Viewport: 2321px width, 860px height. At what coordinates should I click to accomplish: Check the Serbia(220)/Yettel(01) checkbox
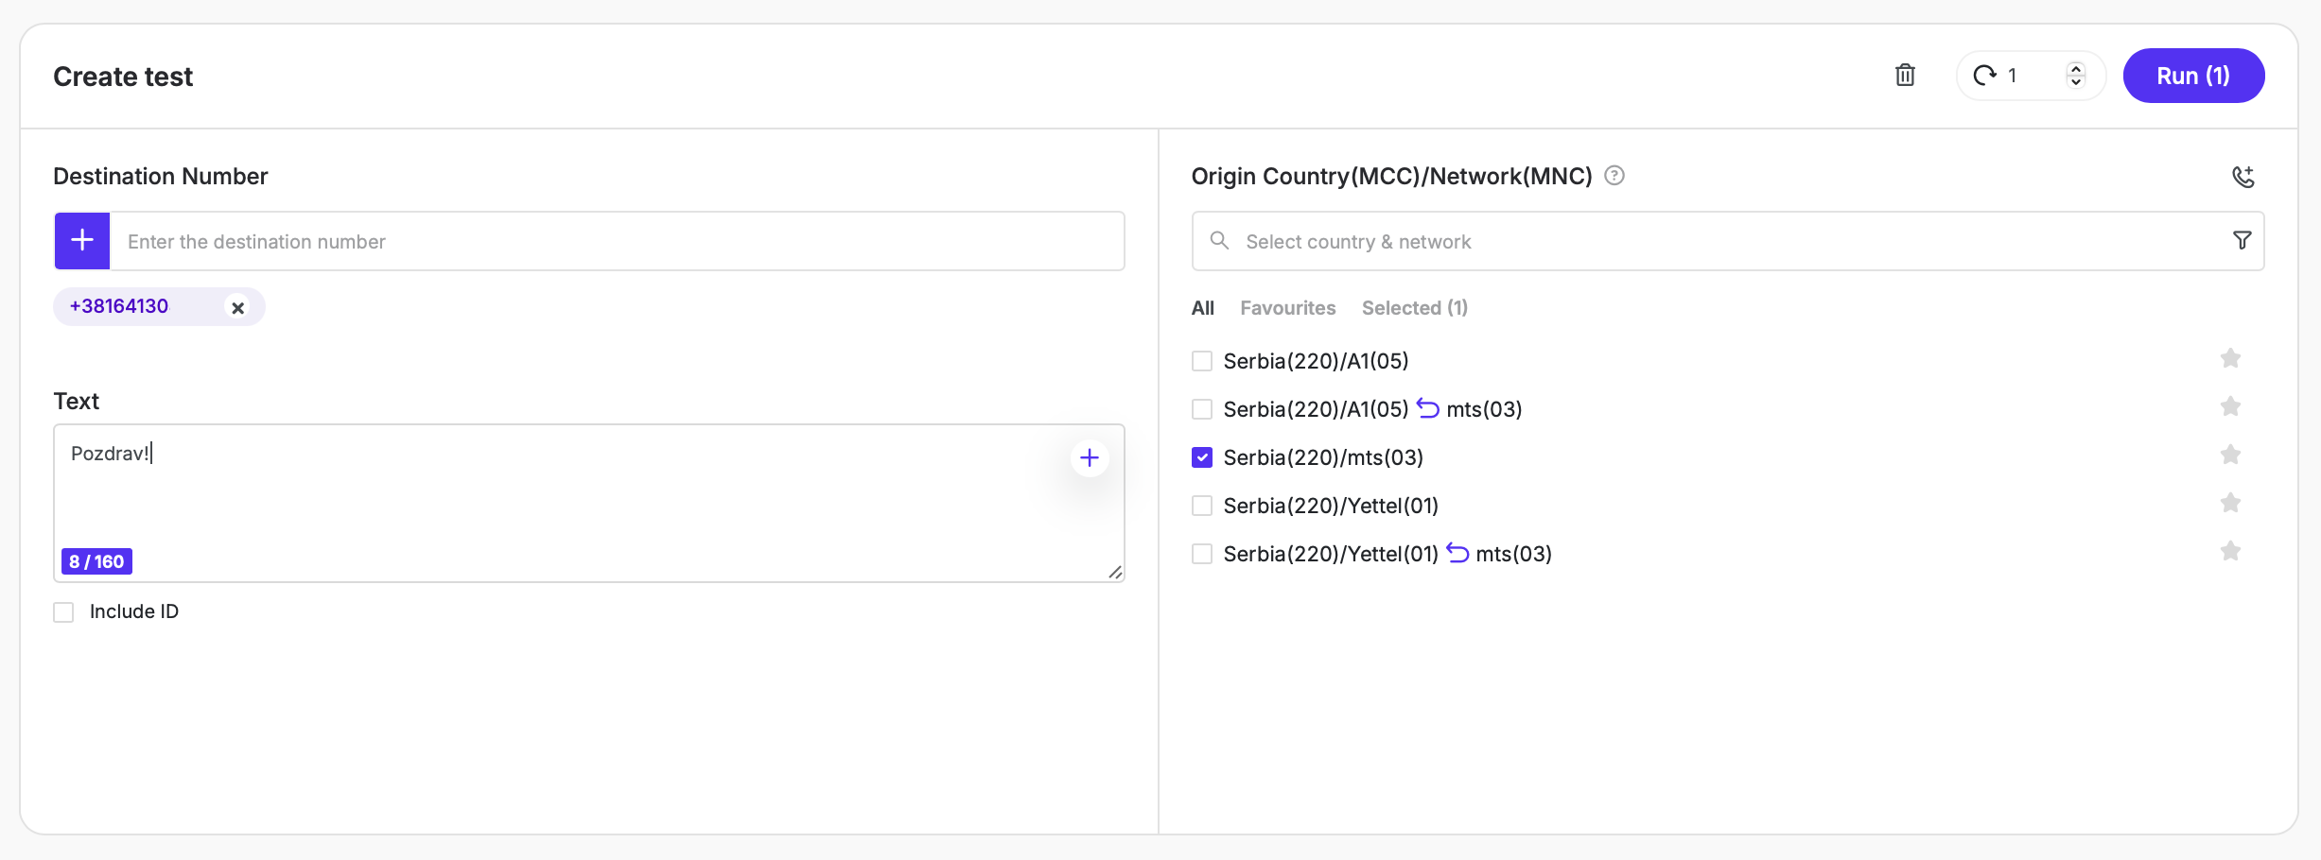coord(1201,507)
